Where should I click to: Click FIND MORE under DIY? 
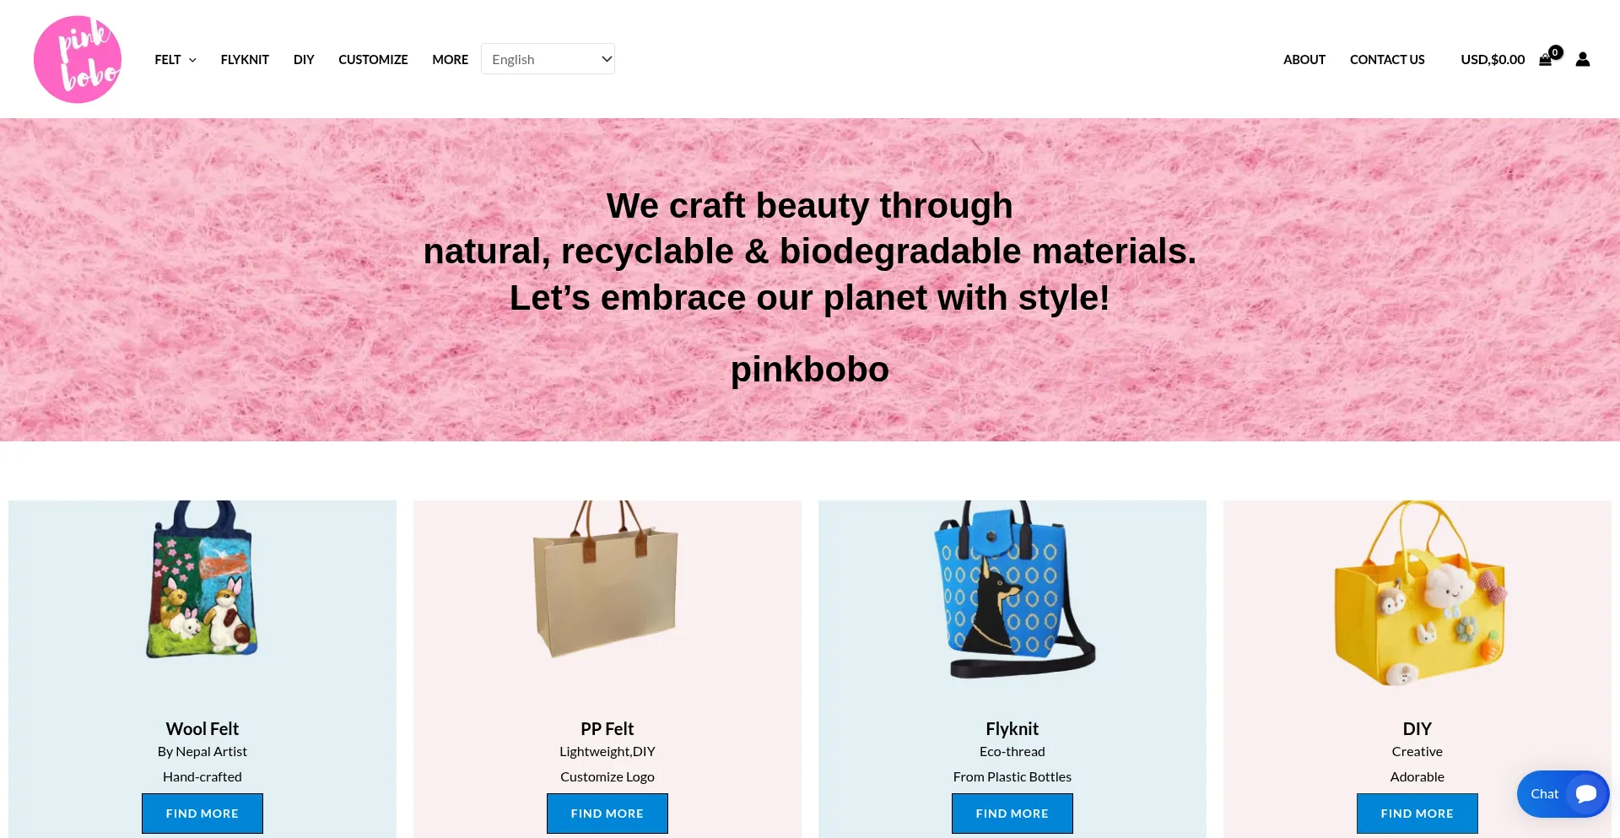[x=1417, y=814]
